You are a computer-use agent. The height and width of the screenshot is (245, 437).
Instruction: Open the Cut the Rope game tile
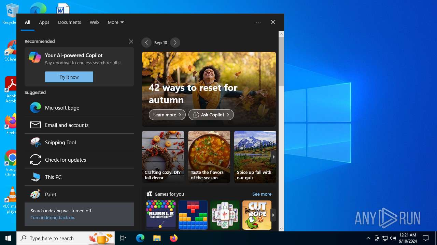click(x=257, y=215)
